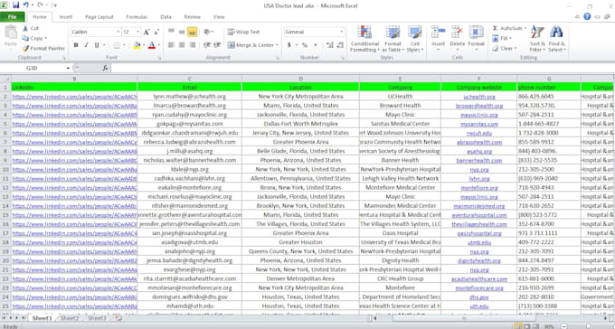
Task: Switch to Page Layout tab
Action: coord(99,17)
